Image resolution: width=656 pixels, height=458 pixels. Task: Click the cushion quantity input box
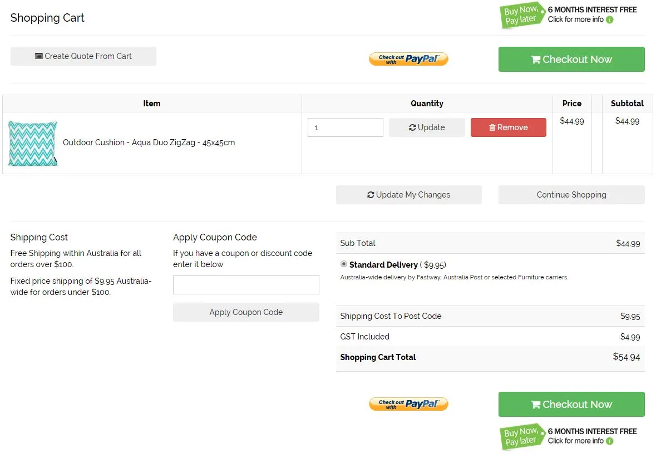(x=345, y=127)
